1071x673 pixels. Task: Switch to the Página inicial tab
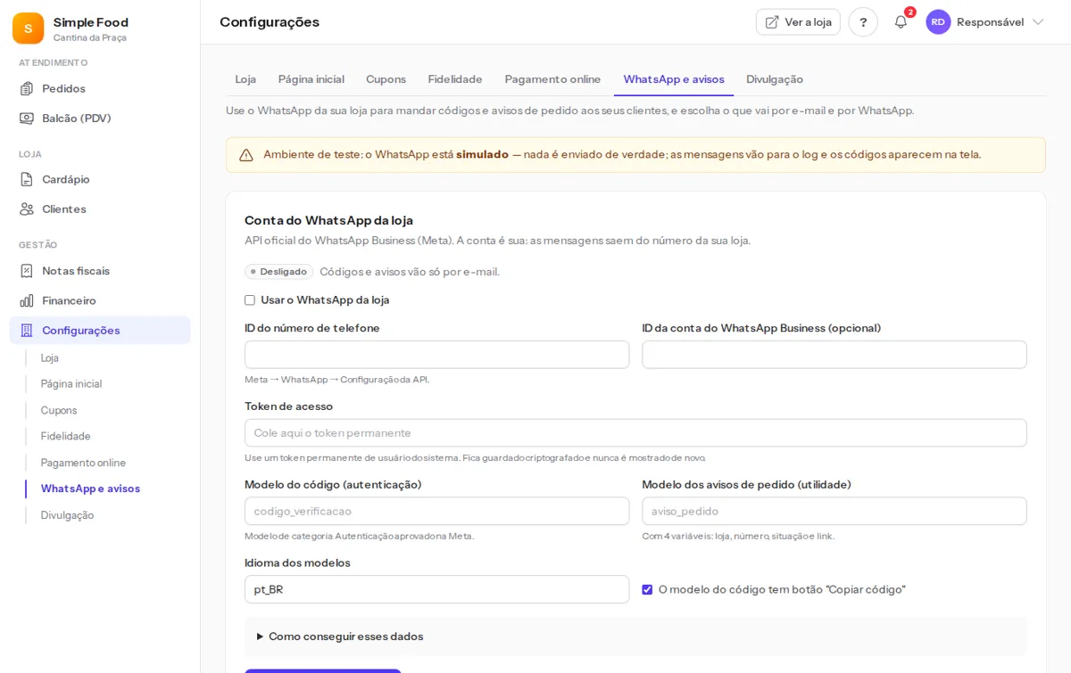tap(311, 79)
